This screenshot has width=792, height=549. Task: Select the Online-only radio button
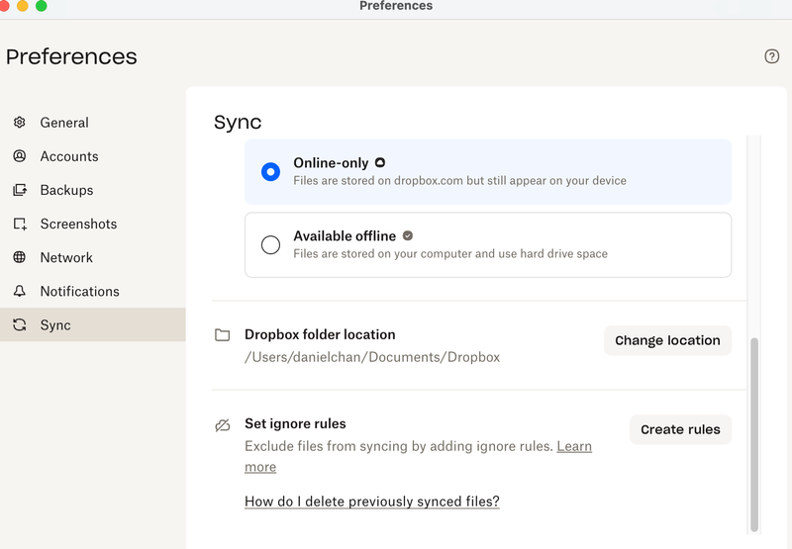pyautogui.click(x=270, y=171)
